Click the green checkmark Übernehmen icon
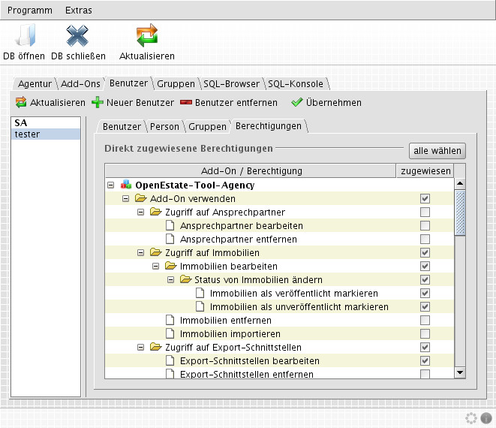This screenshot has width=496, height=428. pyautogui.click(x=296, y=103)
